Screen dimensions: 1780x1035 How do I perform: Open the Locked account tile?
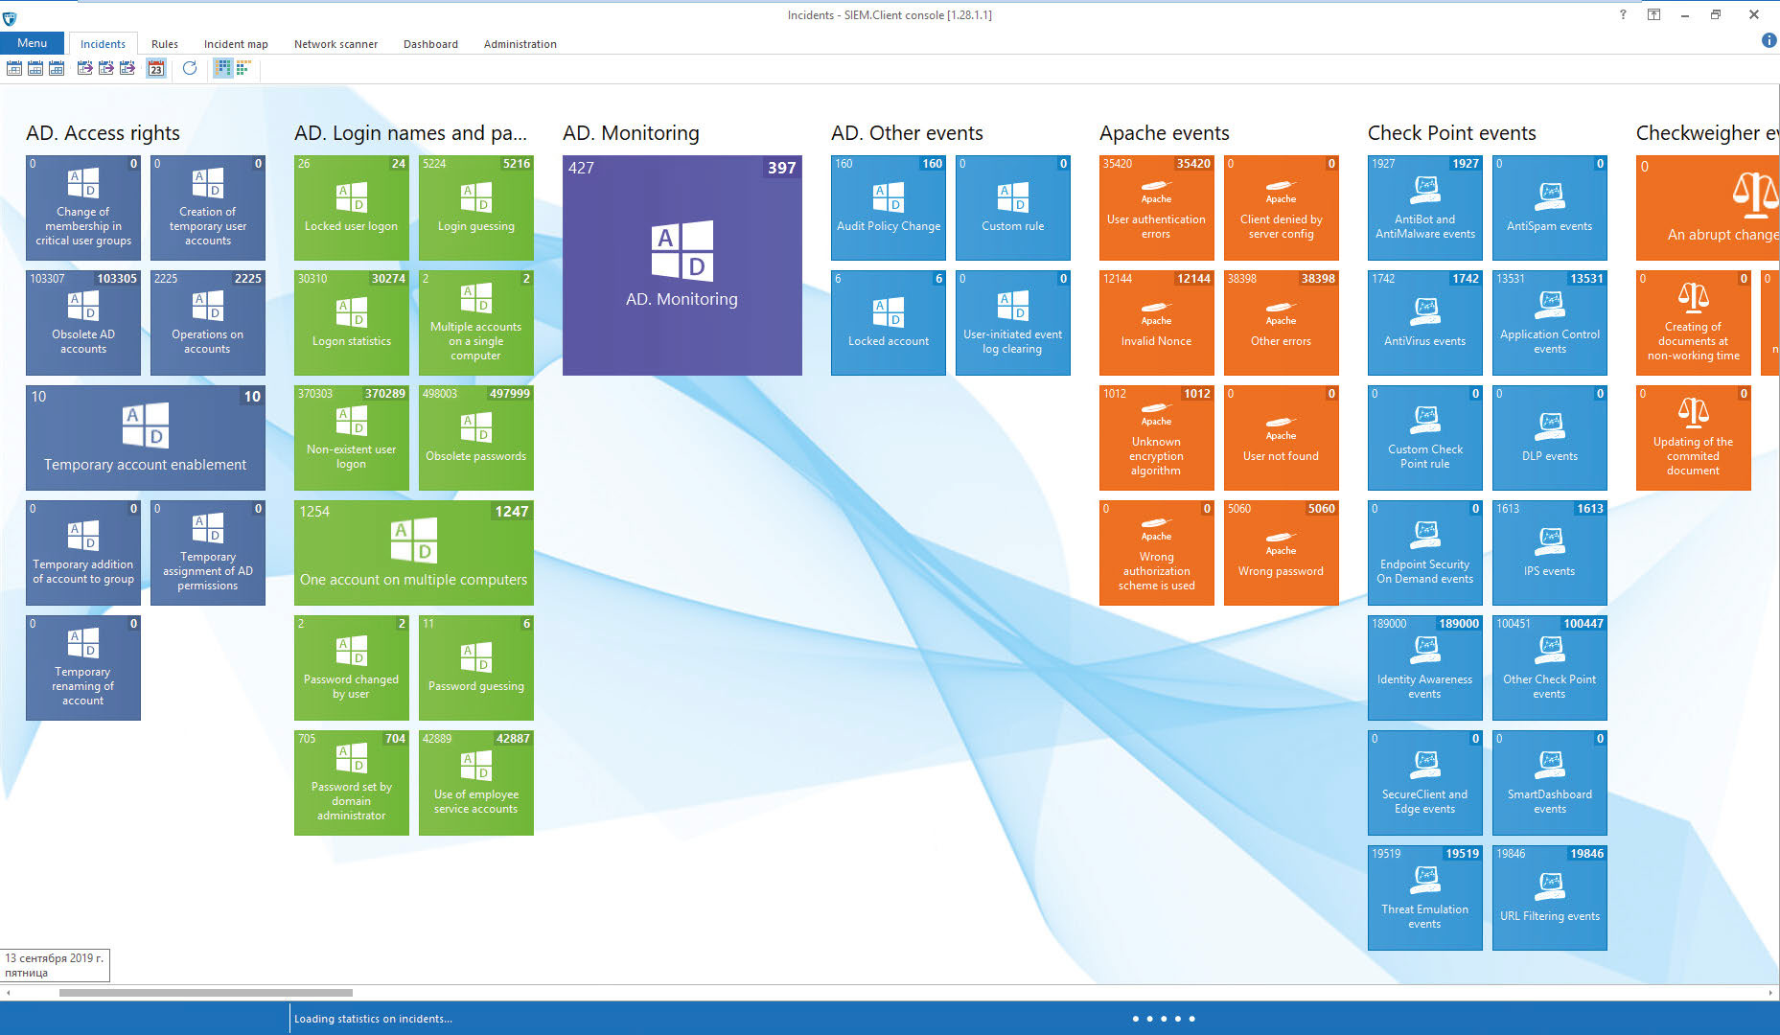coord(889,323)
